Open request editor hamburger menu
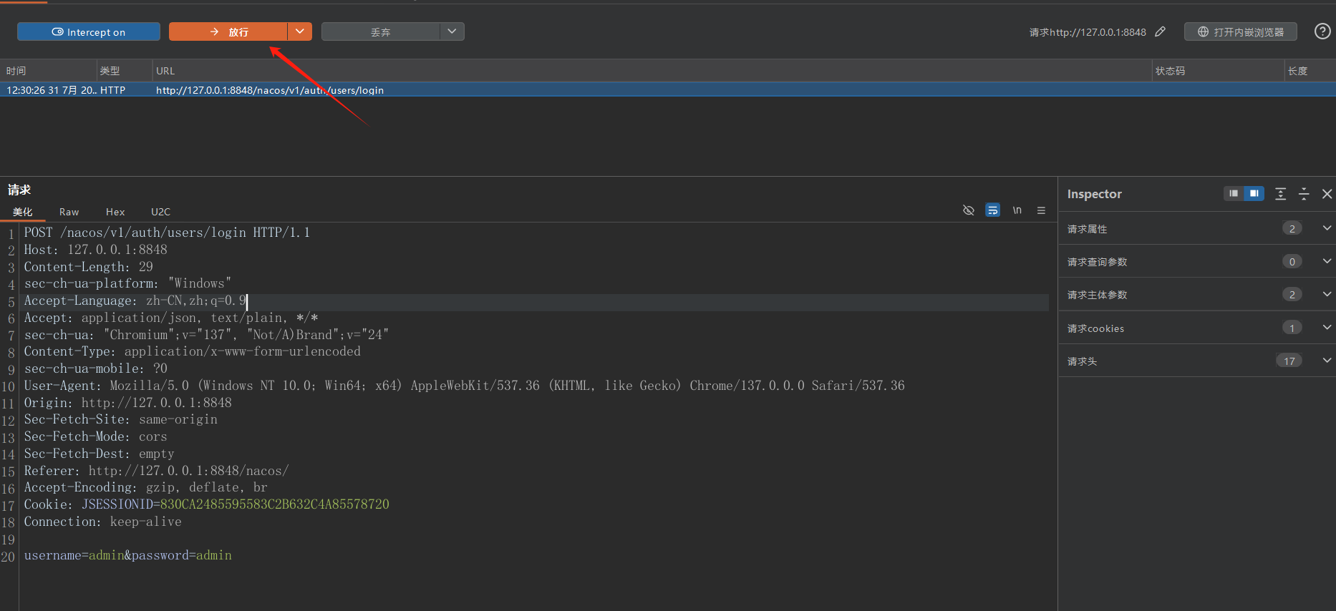 [1041, 210]
